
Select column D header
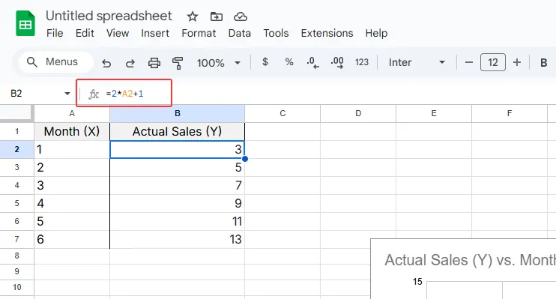pyautogui.click(x=358, y=113)
